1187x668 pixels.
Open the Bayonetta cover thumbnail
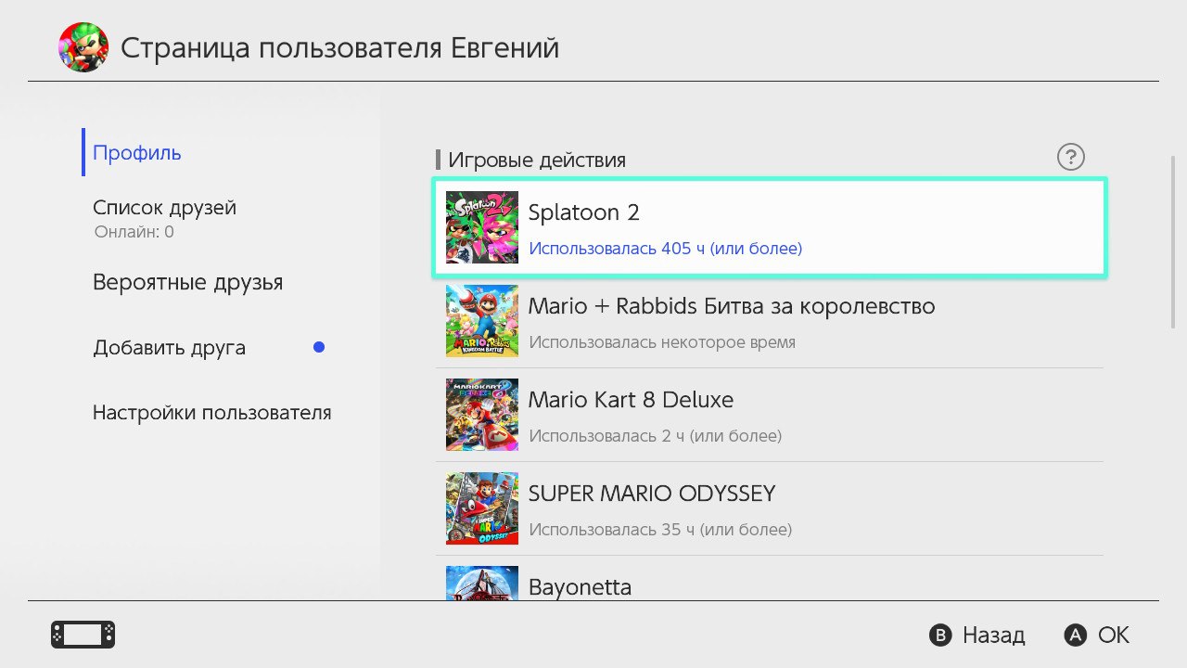(x=482, y=584)
